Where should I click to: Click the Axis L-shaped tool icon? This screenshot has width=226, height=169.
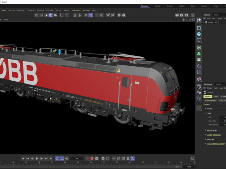(x=62, y=15)
